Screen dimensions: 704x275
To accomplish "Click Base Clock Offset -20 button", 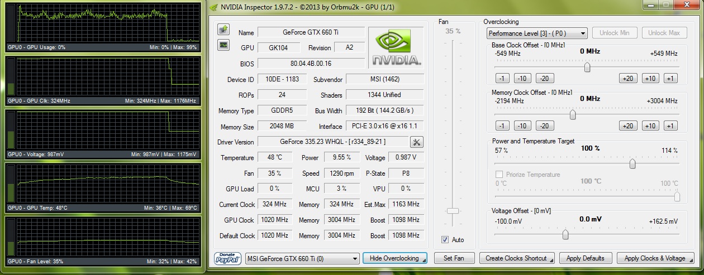I will (x=545, y=79).
